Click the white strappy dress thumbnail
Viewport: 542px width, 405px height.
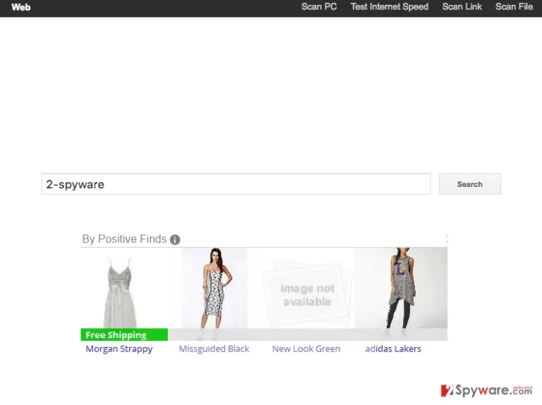tap(121, 292)
